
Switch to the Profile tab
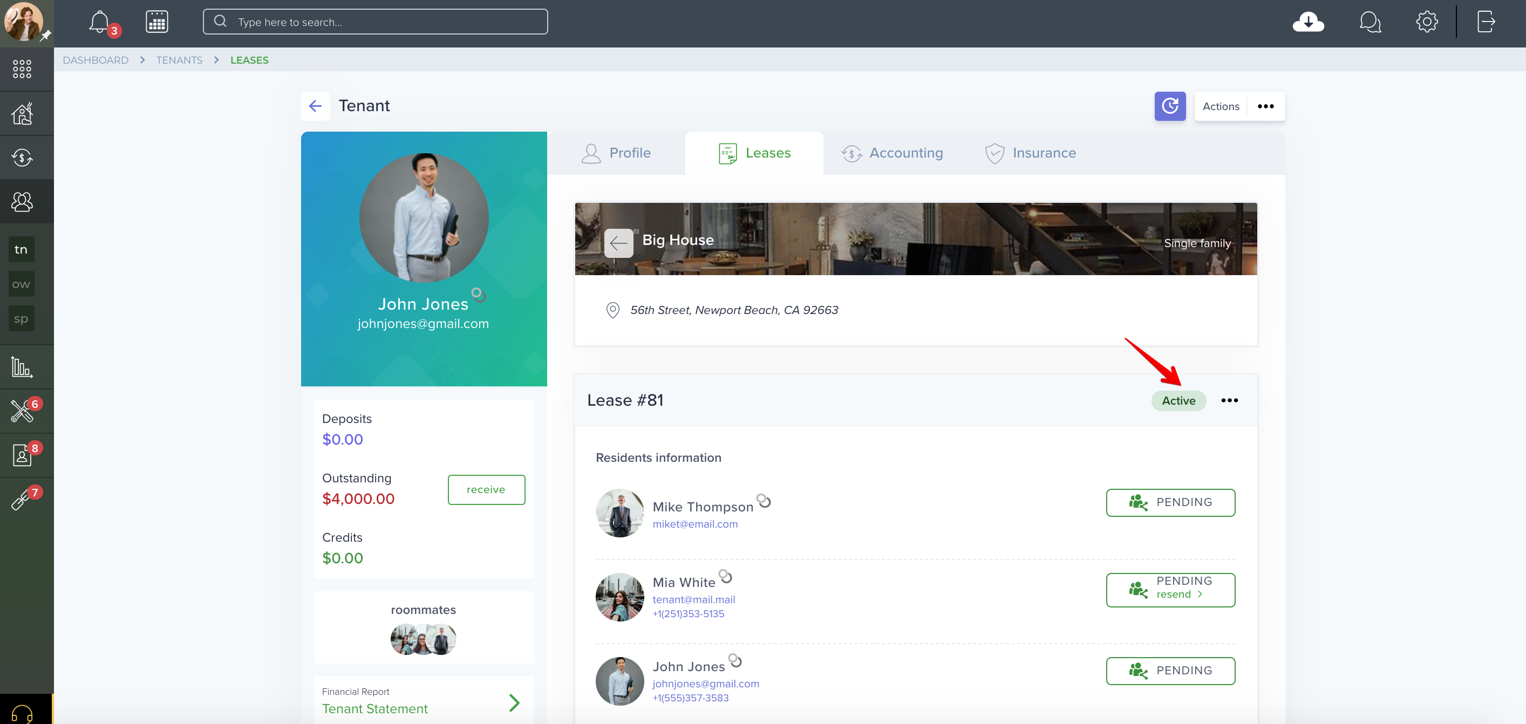[616, 153]
